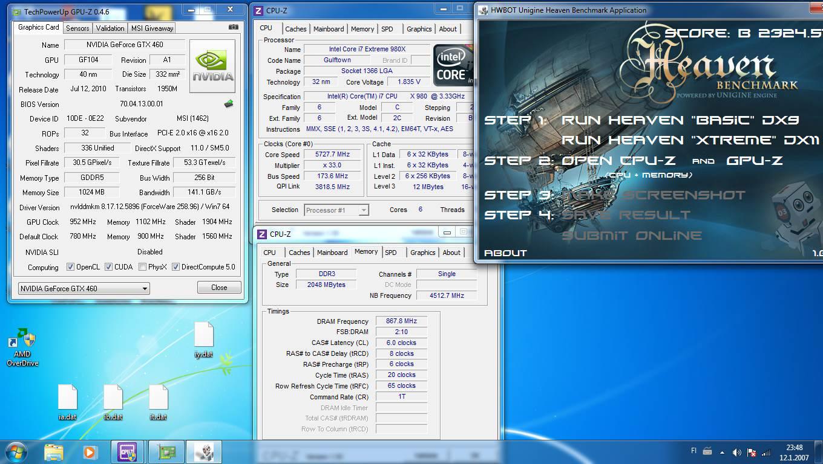
Task: Open the NVIDIA GeForce GTX 460 dropdown
Action: [x=84, y=288]
